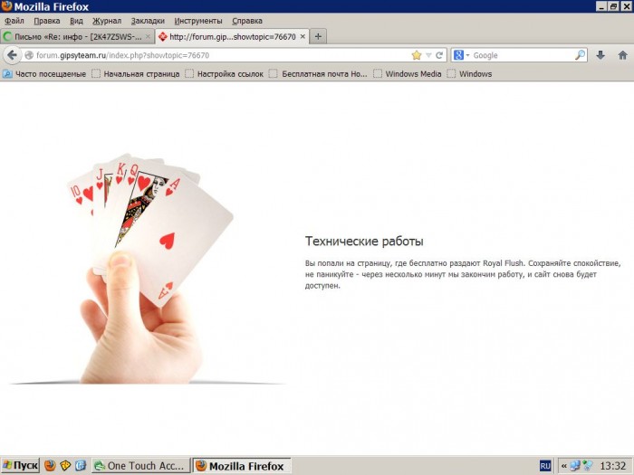Click the site identity globe icon
Image resolution: width=634 pixels, height=475 pixels.
click(29, 55)
